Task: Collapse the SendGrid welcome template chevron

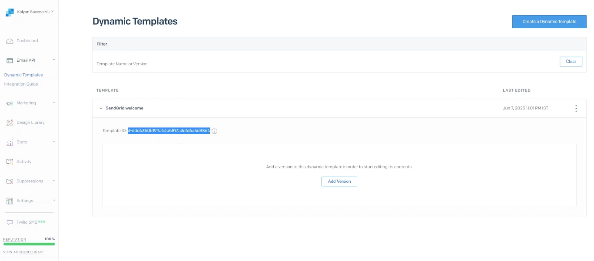Action: (101, 109)
